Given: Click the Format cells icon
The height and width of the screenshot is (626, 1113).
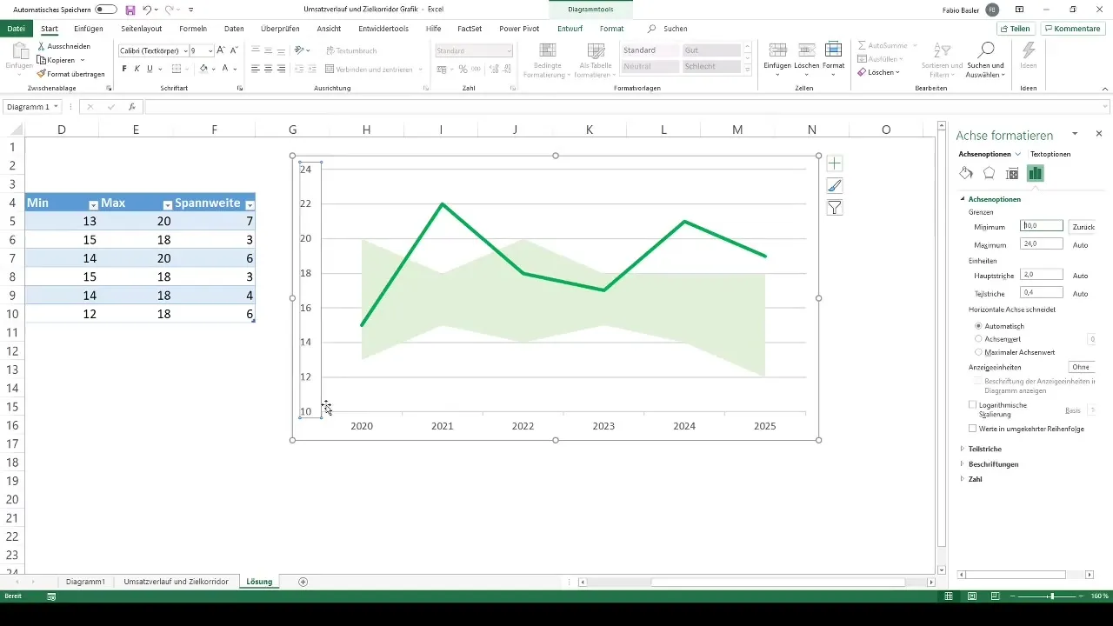Looking at the screenshot, I should pos(833,50).
